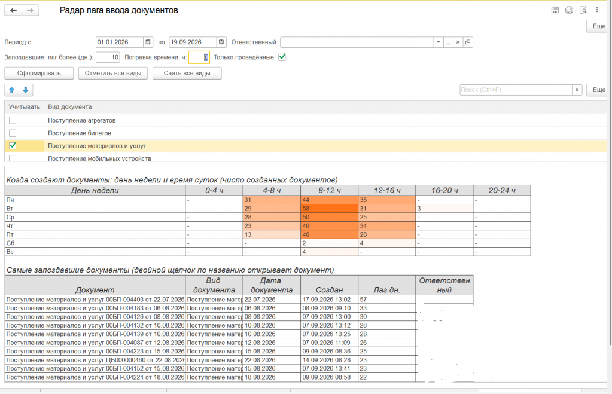Open the top Еще menu
Screen dimensions: 612x394
599,26
